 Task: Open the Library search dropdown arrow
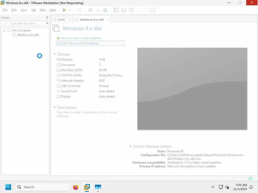coord(47,23)
